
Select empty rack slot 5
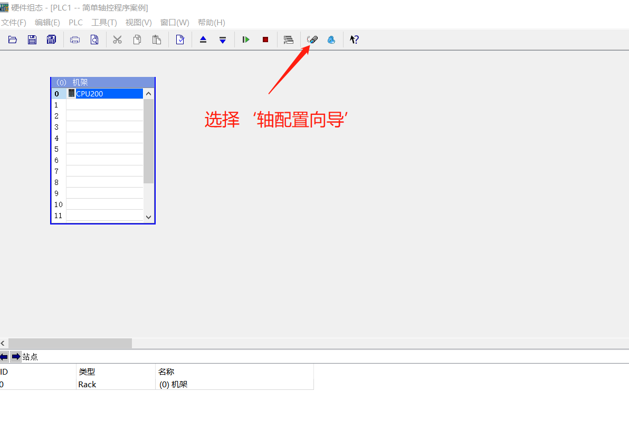tap(104, 149)
